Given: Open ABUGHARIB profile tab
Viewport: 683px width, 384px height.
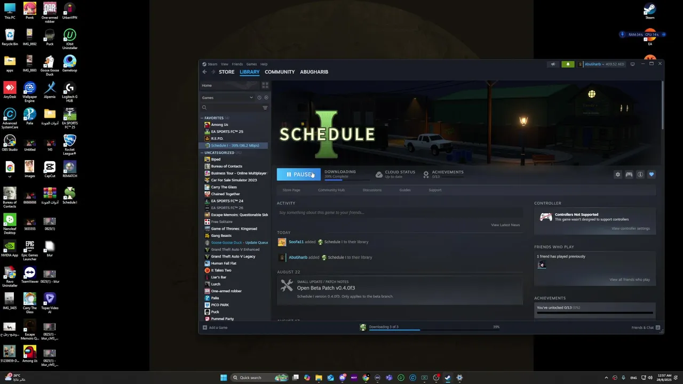Looking at the screenshot, I should tap(314, 72).
